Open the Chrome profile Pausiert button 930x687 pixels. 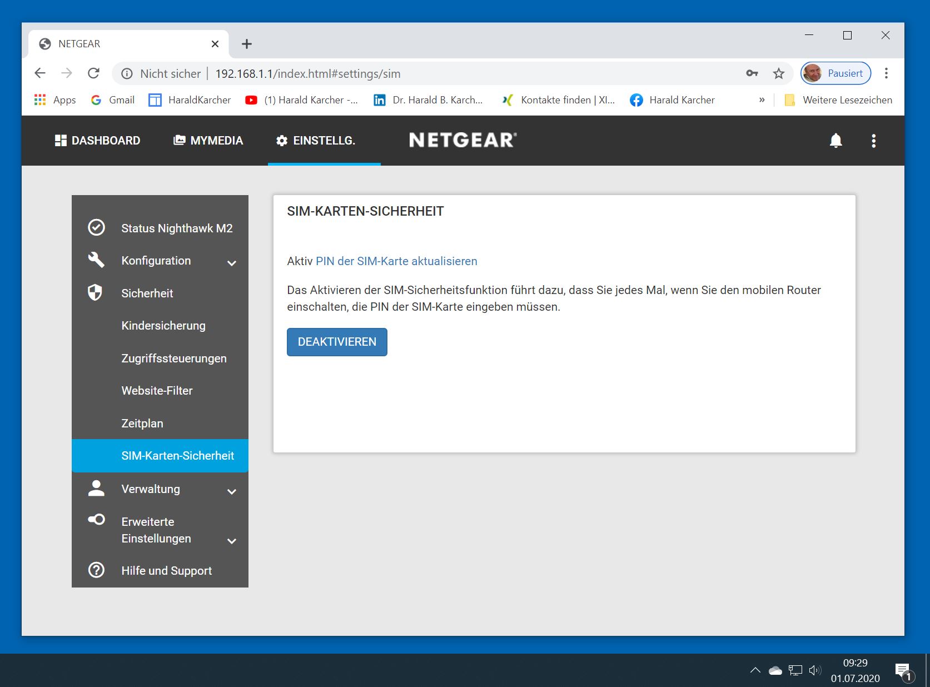point(835,73)
